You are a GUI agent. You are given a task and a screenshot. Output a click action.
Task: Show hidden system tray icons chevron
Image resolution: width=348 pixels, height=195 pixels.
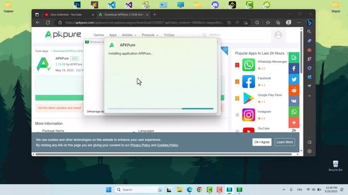pyautogui.click(x=284, y=190)
